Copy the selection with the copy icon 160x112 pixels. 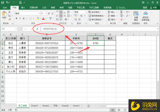click(x=9, y=16)
